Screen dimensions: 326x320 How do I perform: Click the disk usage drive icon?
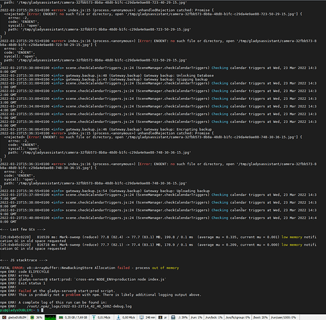click(173, 317)
